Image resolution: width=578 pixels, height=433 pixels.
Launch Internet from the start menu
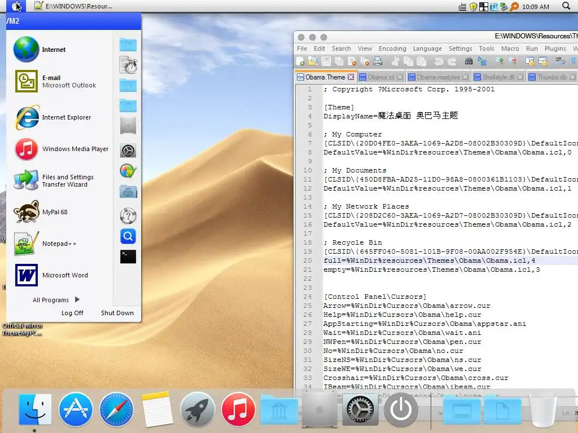[61, 50]
